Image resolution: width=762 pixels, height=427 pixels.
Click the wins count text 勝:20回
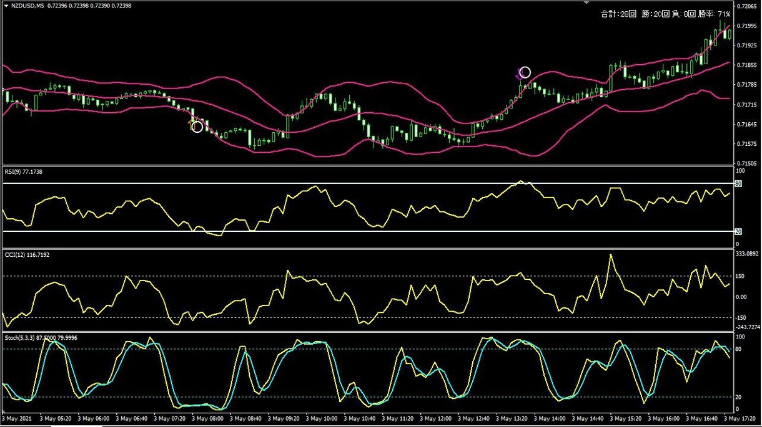(x=655, y=13)
